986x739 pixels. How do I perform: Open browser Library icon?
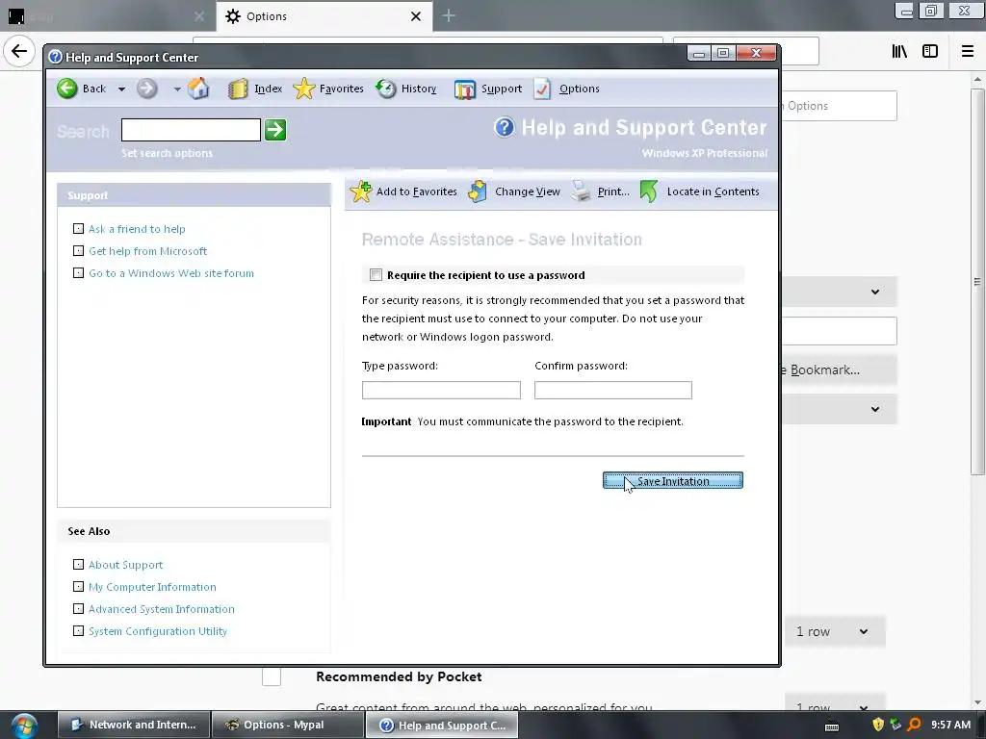click(899, 51)
